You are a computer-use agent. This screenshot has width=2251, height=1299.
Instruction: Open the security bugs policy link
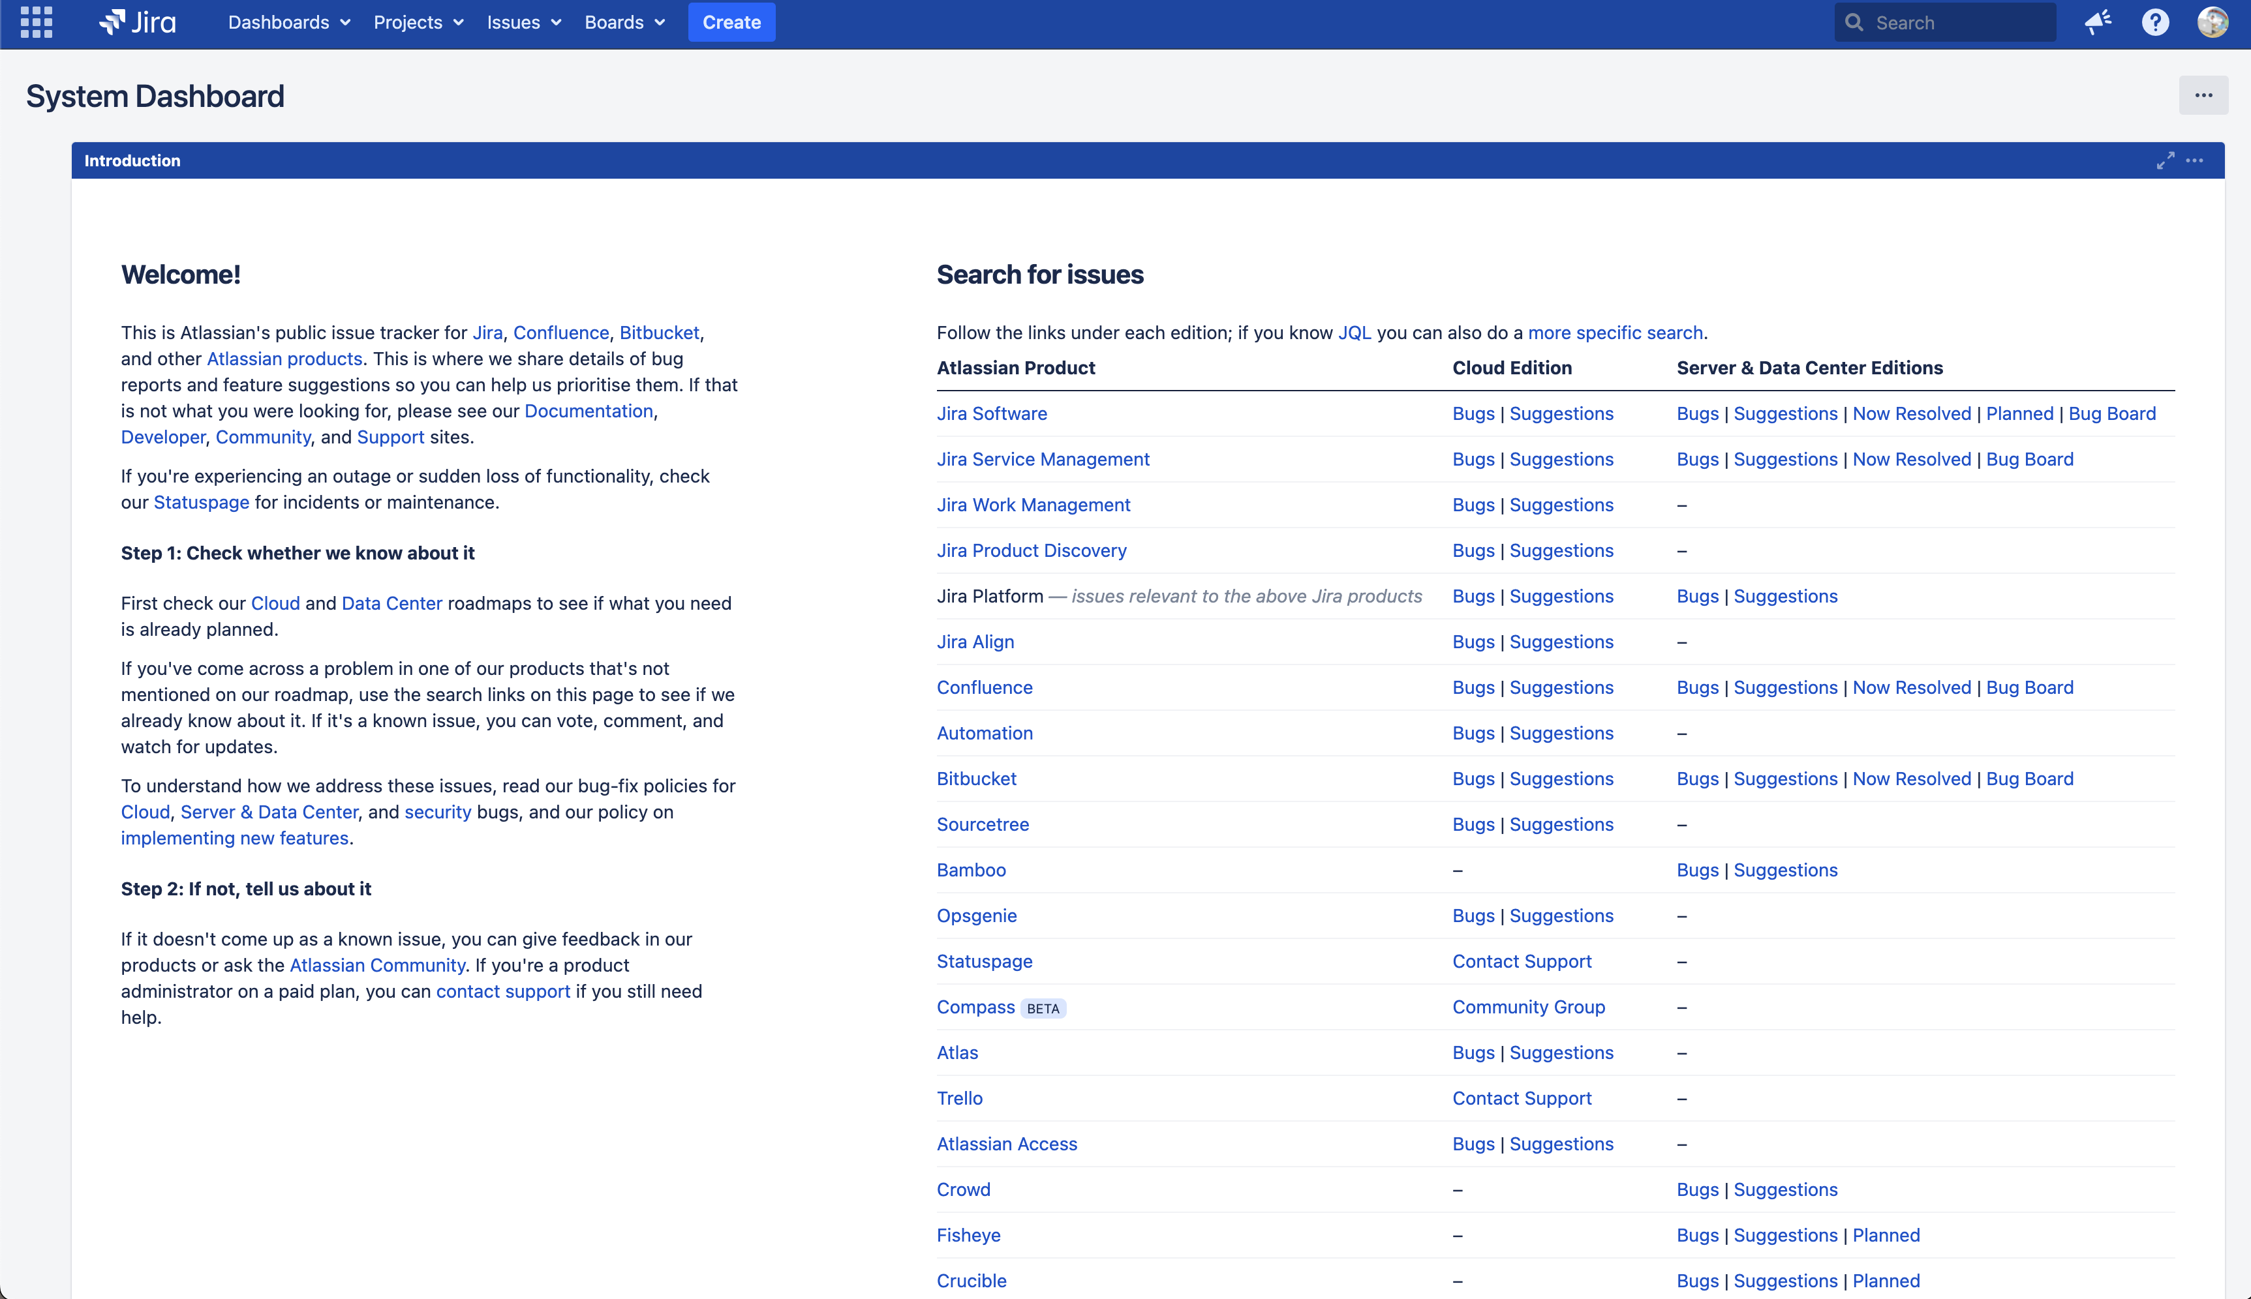tap(437, 812)
